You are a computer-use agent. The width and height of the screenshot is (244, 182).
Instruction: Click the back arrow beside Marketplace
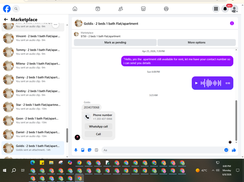(x=6, y=20)
